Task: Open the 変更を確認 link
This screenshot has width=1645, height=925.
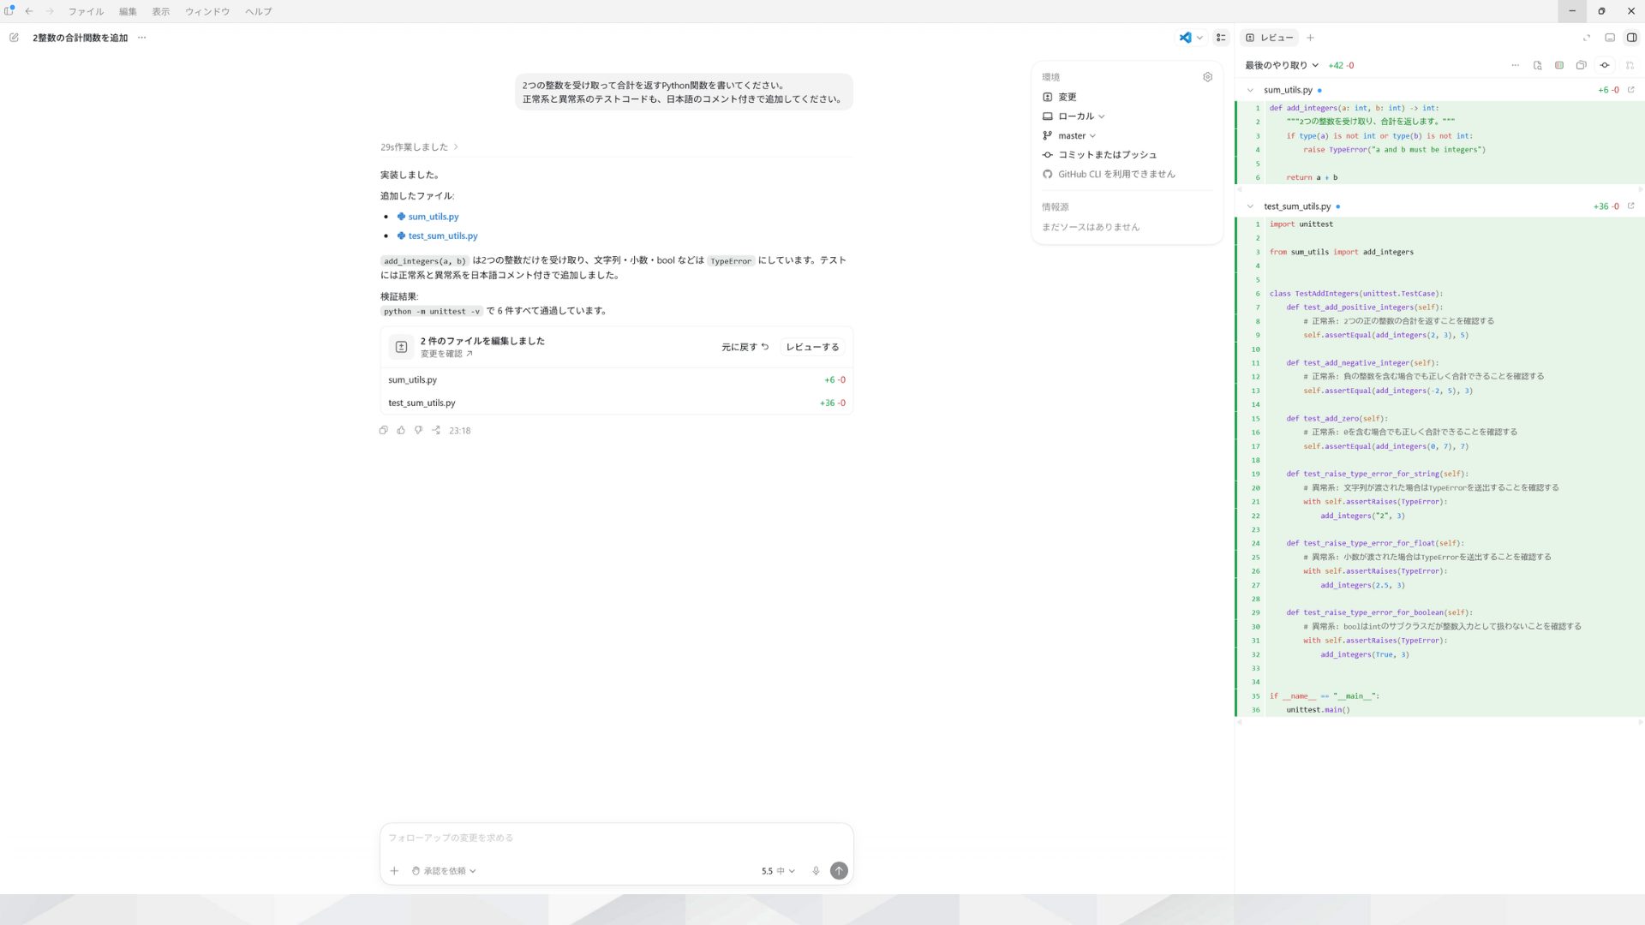Action: (446, 354)
